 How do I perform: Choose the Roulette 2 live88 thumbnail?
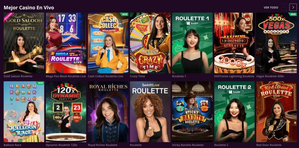point(234,112)
